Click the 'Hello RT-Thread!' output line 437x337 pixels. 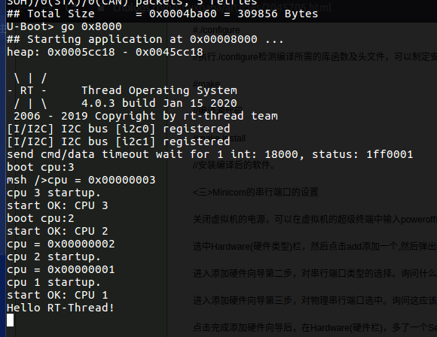60,308
